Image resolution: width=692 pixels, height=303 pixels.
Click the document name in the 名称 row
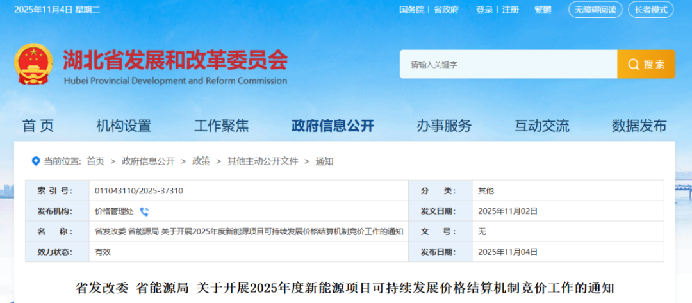pyautogui.click(x=249, y=231)
